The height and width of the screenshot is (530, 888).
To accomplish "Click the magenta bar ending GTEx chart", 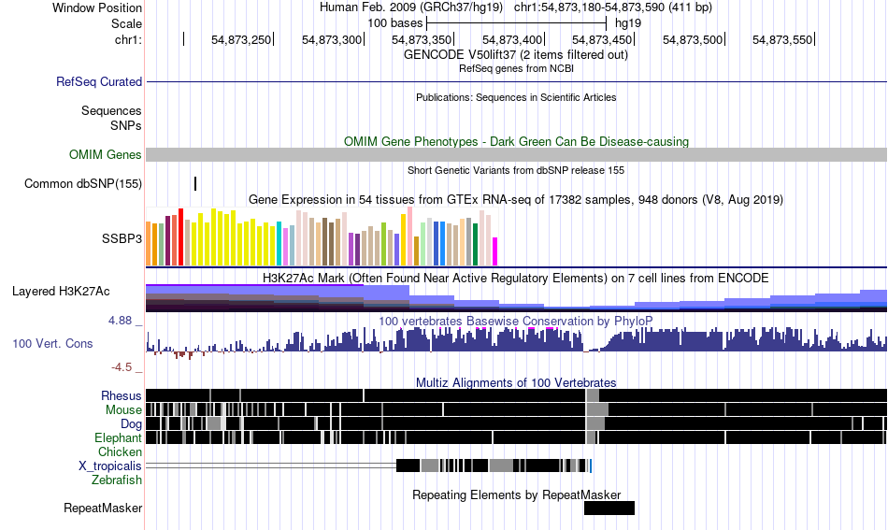I will 495,251.
